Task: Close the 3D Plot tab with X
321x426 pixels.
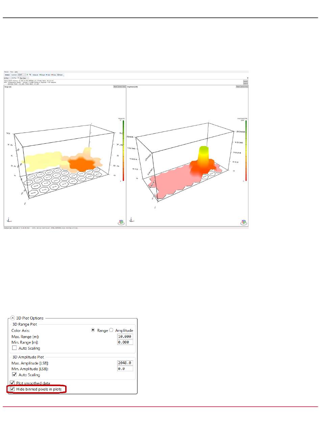Action: click(x=18, y=78)
